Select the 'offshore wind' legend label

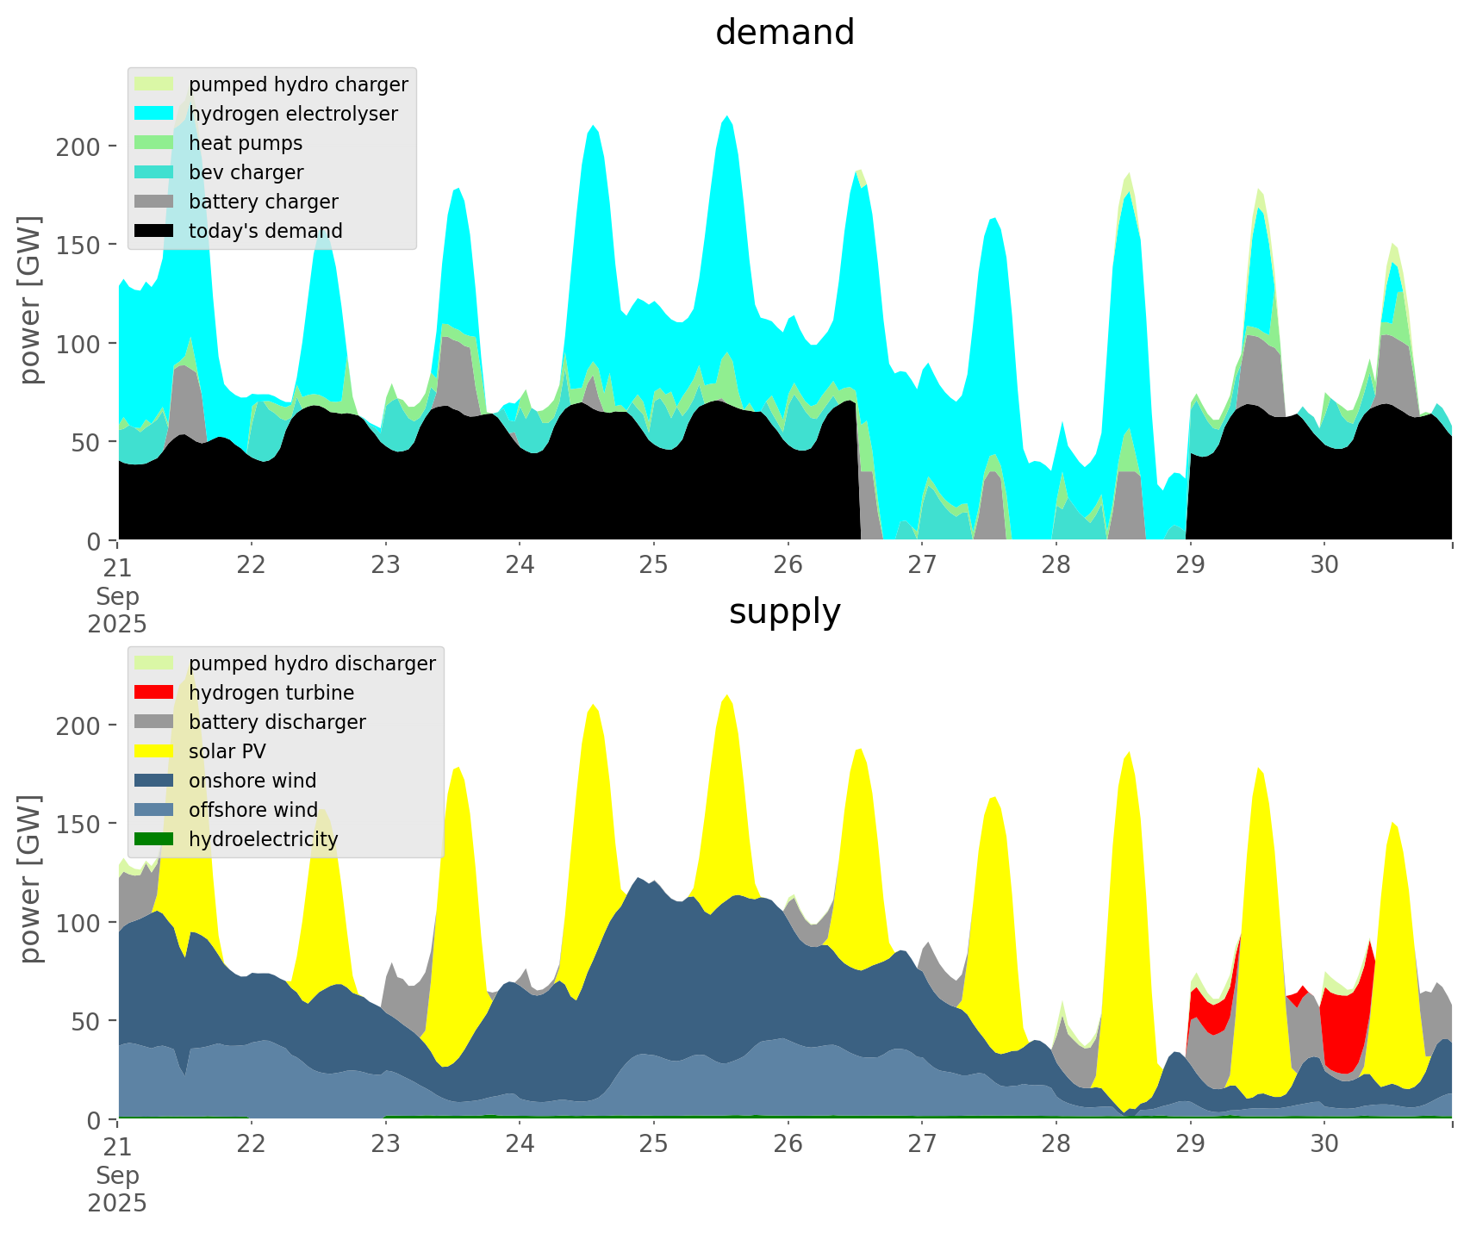click(x=253, y=810)
